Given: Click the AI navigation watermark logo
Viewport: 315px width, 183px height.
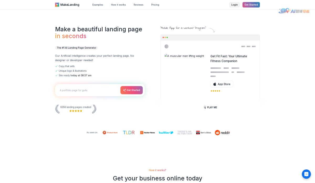Looking at the screenshot, I should [x=294, y=11].
